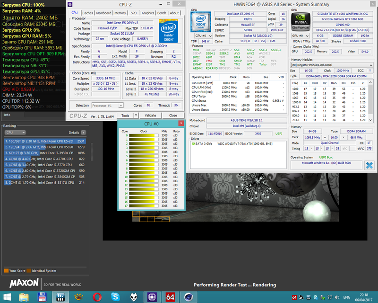
Task: Click the NVIDIA GeForce logo in HWiNFO64
Action: [301, 22]
